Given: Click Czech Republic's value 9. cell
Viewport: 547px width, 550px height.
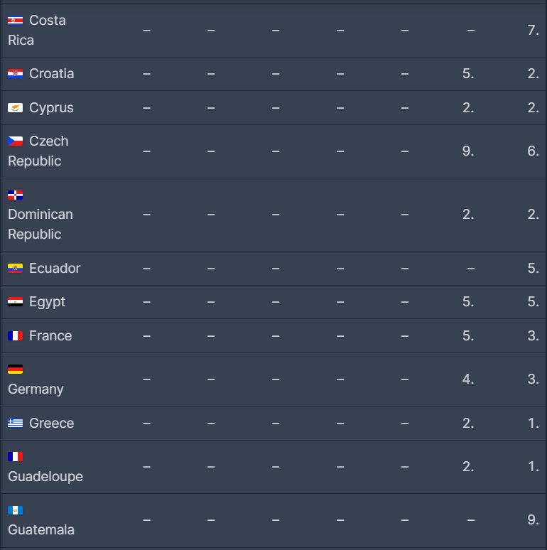Looking at the screenshot, I should tap(467, 151).
